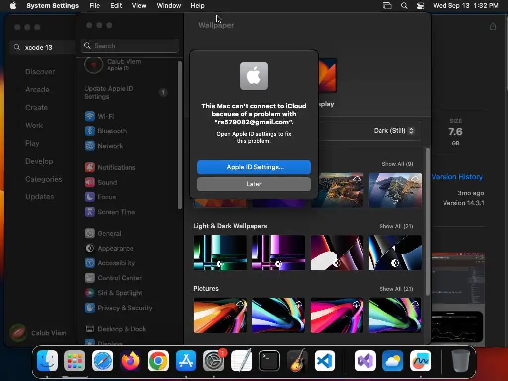The width and height of the screenshot is (508, 381).
Task: Open Control Center from menu bar
Action: 421,6
